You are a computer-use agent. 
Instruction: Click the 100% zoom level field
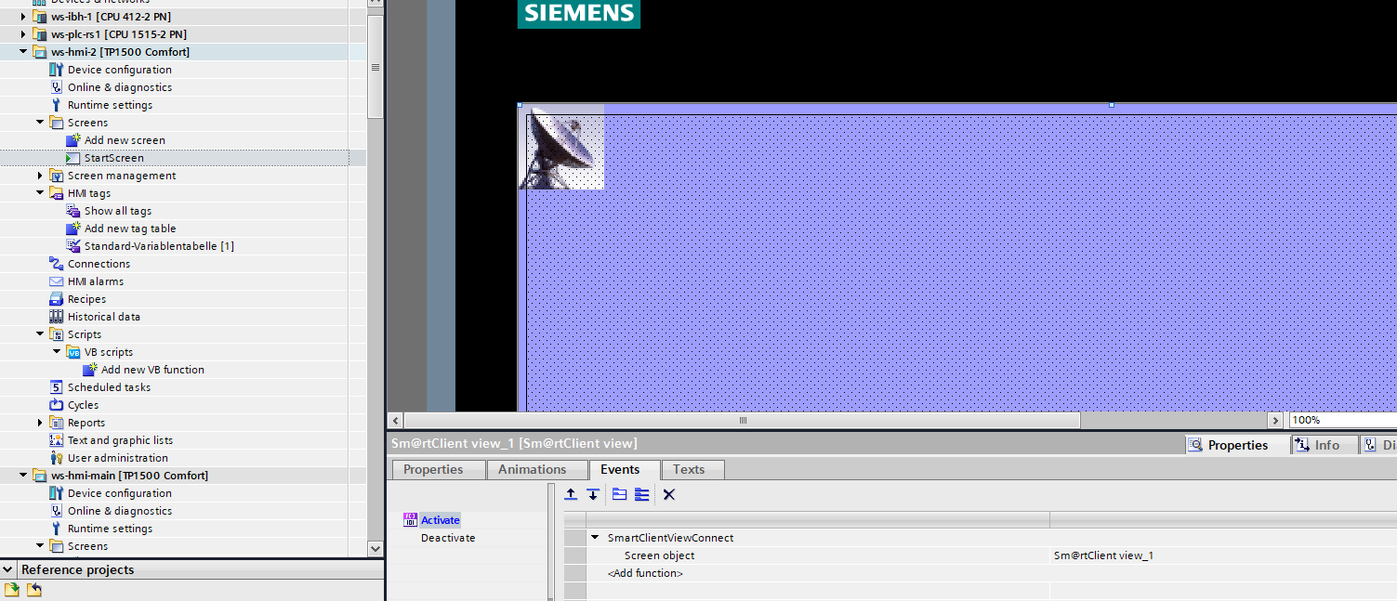coord(1338,421)
